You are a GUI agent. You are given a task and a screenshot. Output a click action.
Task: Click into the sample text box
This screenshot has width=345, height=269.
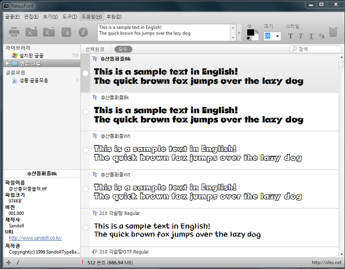164,33
